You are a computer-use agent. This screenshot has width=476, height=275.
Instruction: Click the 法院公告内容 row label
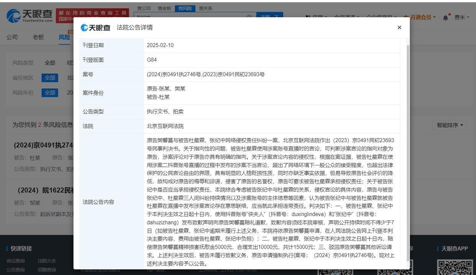[x=98, y=202]
